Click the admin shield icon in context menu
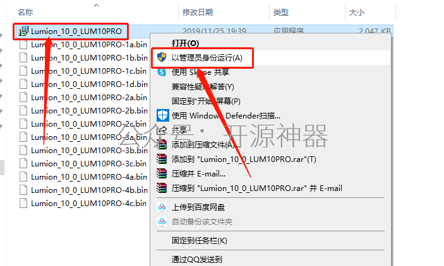 [162, 57]
